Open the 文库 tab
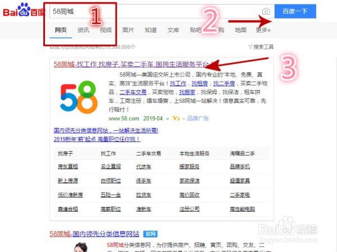Viewport: 337px width, 252px height. point(173,30)
